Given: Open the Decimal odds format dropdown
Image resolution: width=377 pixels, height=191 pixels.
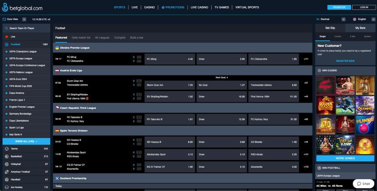Looking at the screenshot, I should coord(343,19).
